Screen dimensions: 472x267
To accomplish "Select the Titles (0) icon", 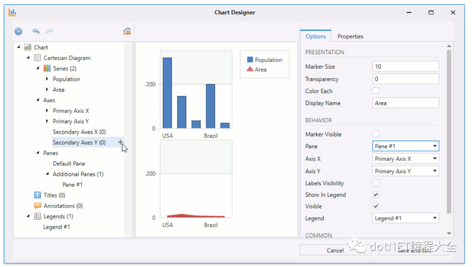I will click(37, 195).
